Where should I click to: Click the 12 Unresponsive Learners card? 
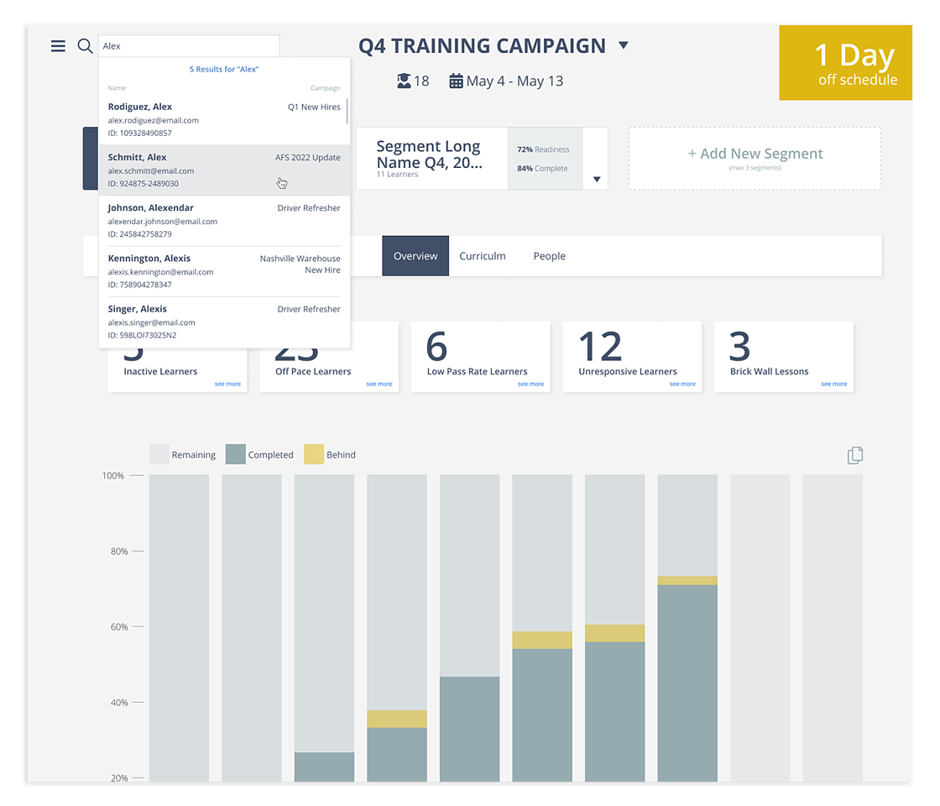click(633, 357)
